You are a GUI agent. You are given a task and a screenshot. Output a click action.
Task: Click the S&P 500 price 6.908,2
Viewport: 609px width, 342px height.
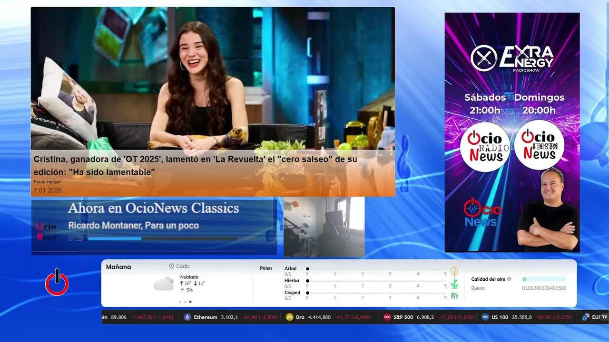425,317
